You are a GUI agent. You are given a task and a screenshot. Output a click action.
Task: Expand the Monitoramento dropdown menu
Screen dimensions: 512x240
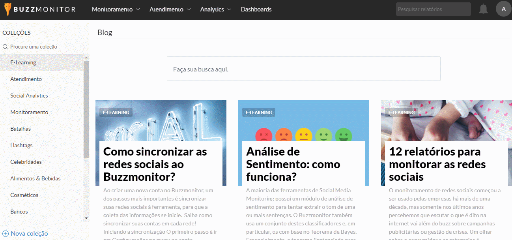click(x=116, y=9)
